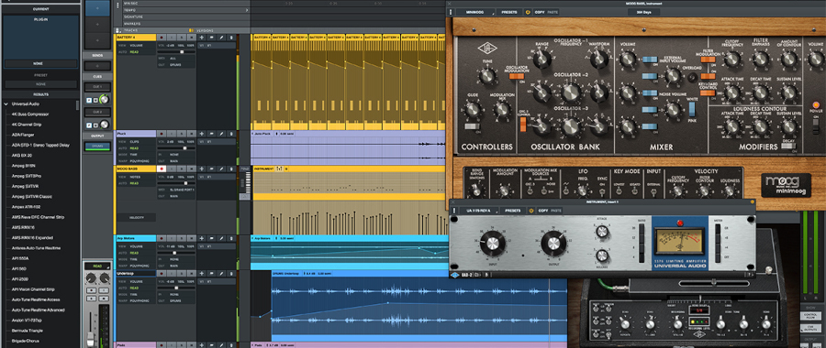Open MOOG BASS VIEW NOTES dropdown

coord(136,177)
